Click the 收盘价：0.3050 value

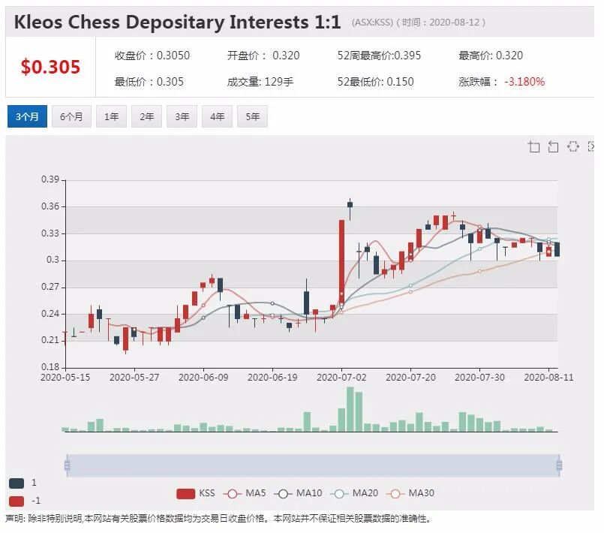(152, 56)
